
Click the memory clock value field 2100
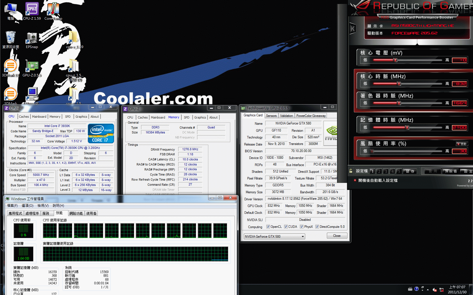(459, 127)
